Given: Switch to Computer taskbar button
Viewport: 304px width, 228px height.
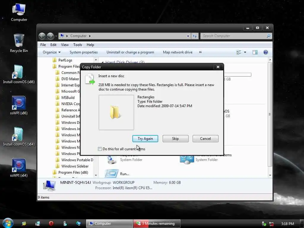Looking at the screenshot, I should 110,224.
